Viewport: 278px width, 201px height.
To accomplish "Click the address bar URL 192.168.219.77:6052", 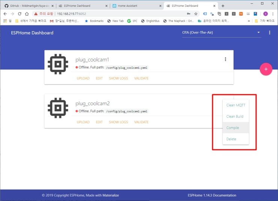I will coord(71,14).
